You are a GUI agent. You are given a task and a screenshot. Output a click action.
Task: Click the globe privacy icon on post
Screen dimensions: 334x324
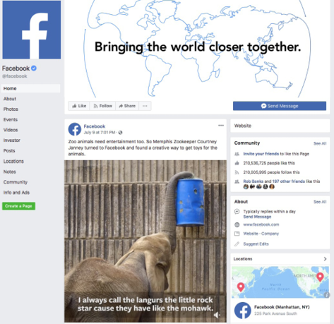click(x=121, y=133)
